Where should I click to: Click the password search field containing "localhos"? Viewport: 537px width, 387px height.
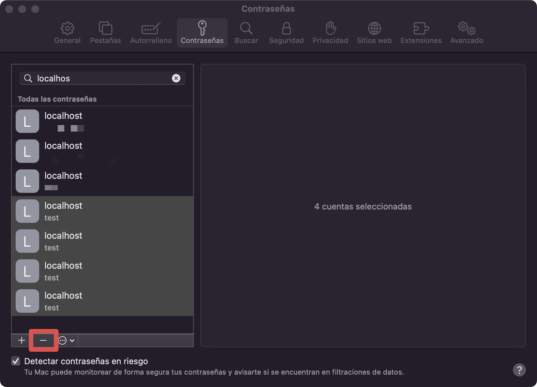[x=102, y=78]
